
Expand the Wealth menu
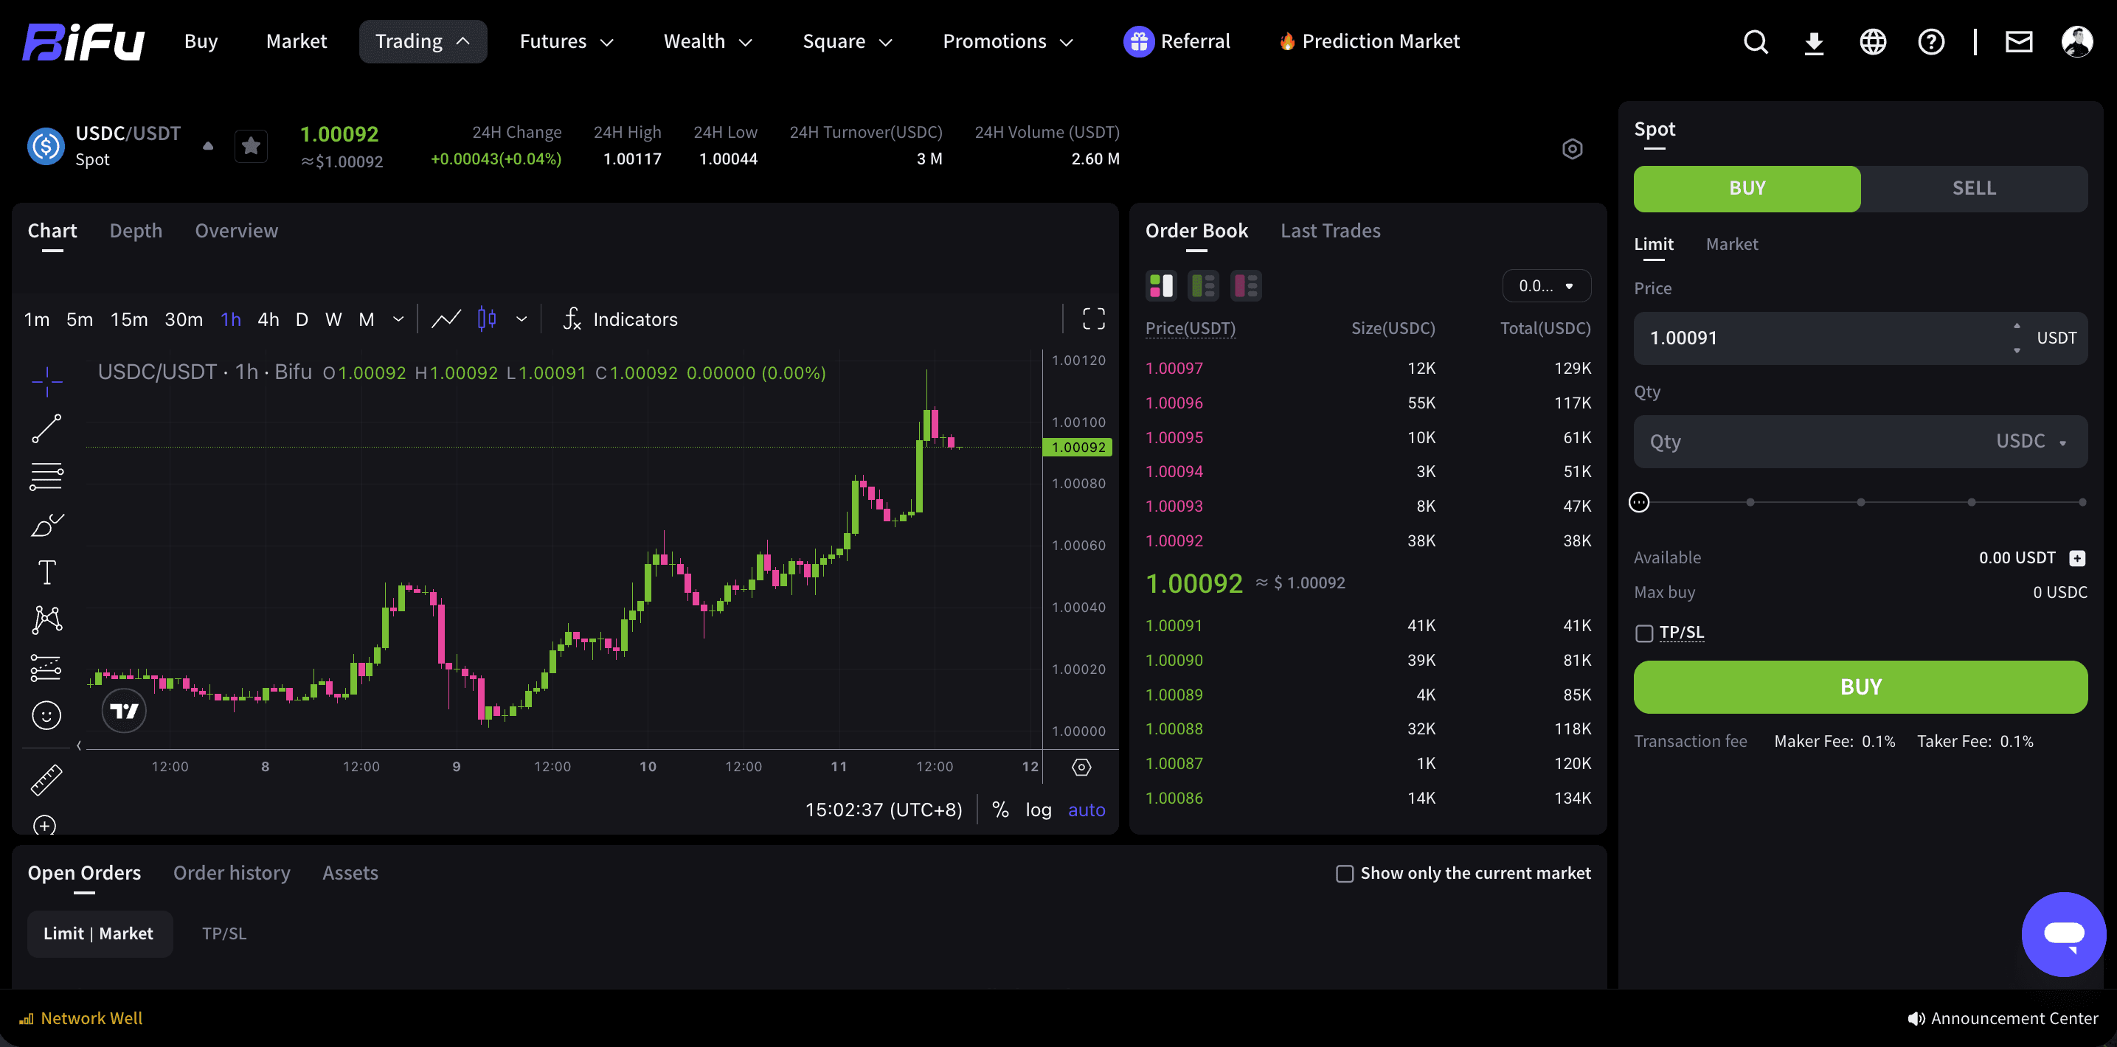click(707, 42)
